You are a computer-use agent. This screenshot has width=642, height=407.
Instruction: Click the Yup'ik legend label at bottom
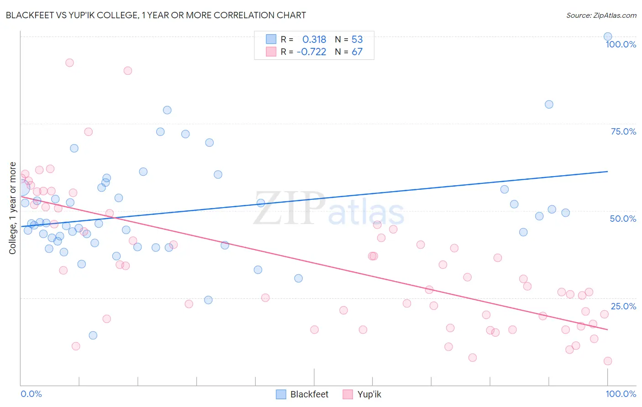[369, 394]
